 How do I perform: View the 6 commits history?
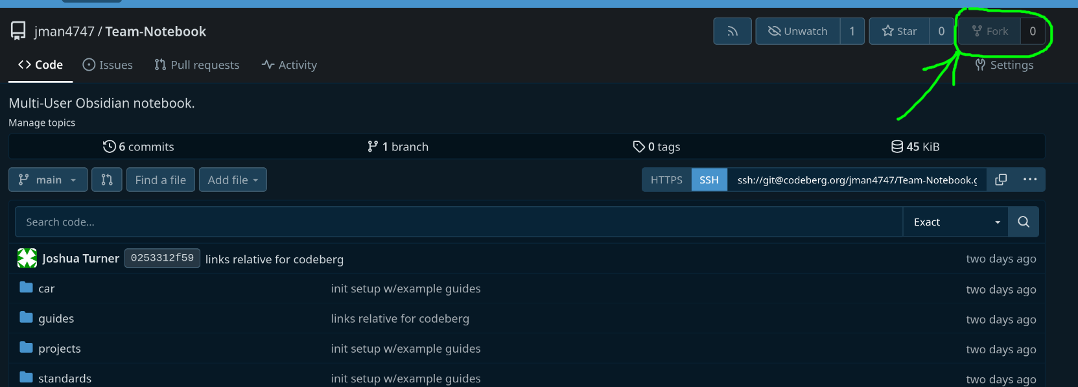click(x=138, y=147)
